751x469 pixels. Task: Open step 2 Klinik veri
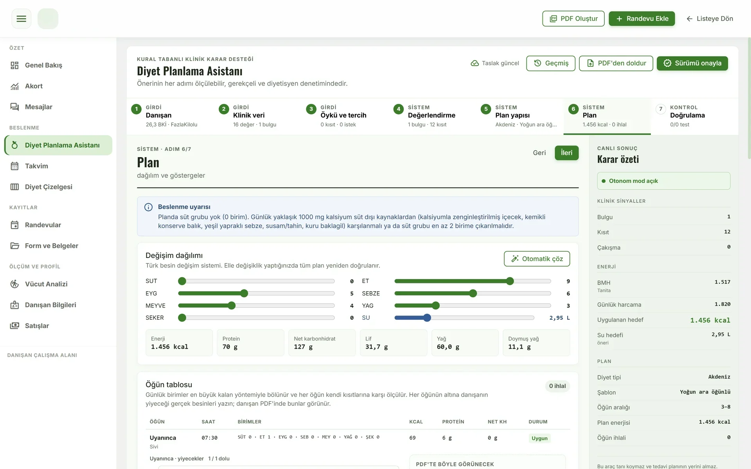coord(257,116)
